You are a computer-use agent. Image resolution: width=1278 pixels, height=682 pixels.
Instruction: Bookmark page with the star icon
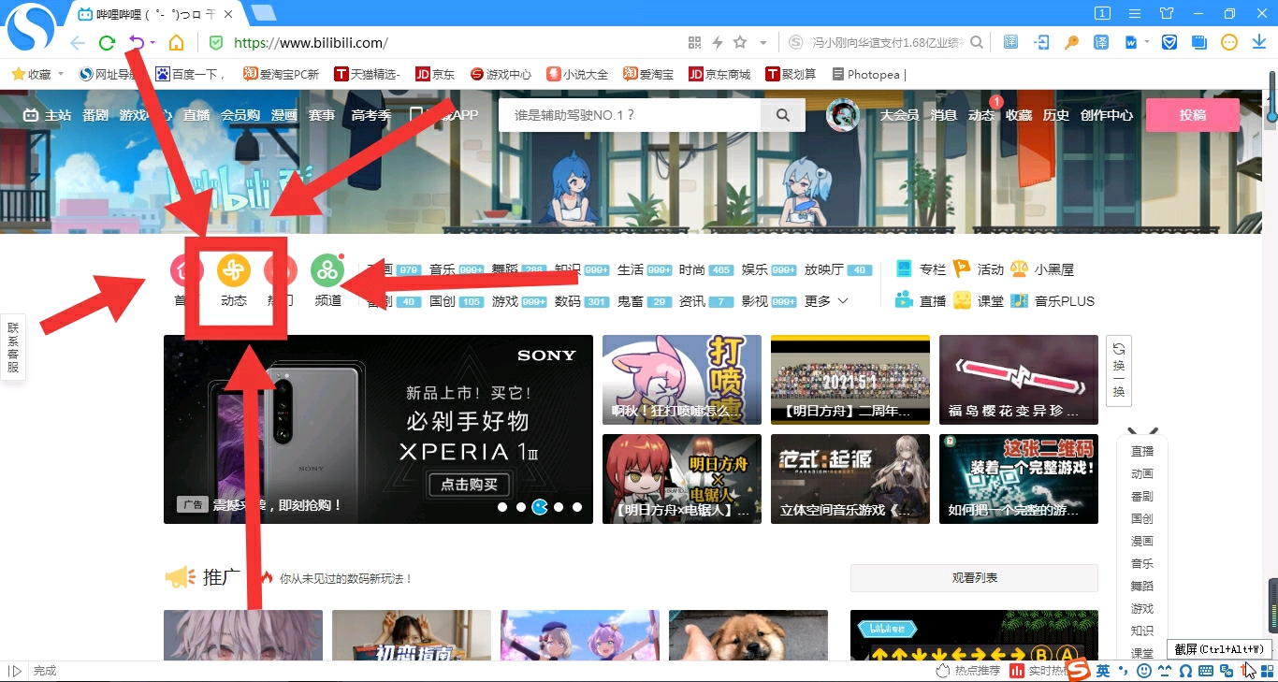[740, 43]
